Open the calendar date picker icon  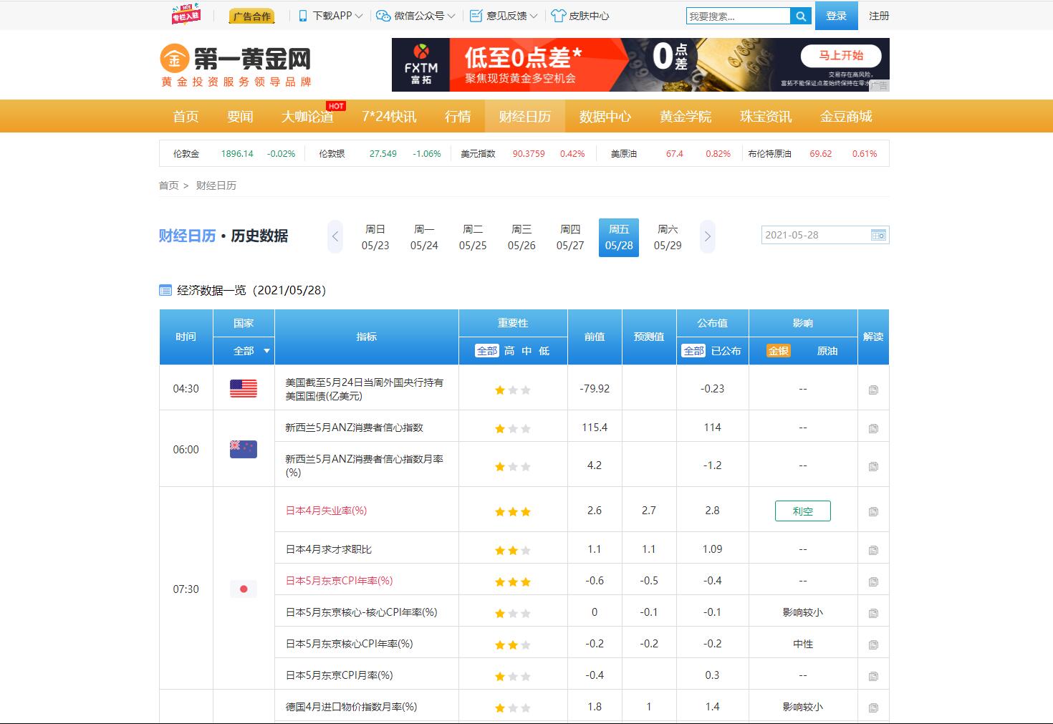coord(877,235)
